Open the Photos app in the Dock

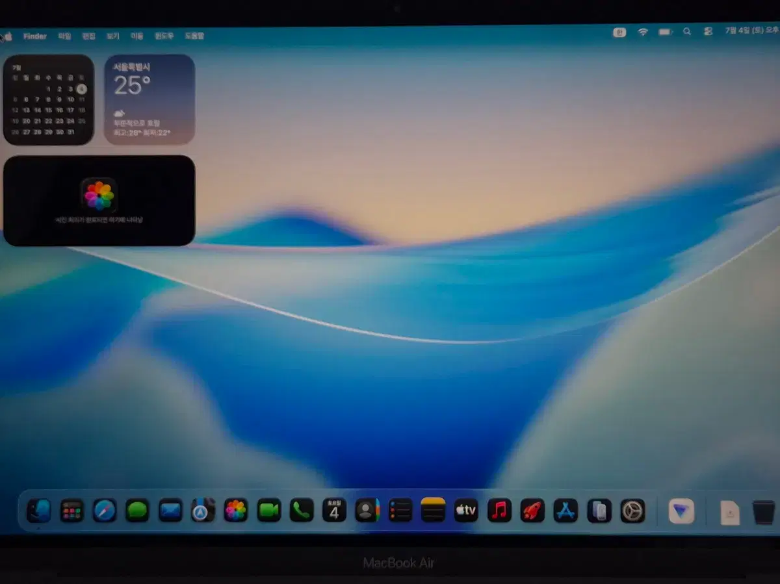click(x=236, y=510)
